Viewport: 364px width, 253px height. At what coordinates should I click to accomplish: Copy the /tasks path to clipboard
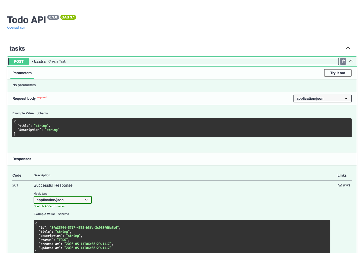(x=343, y=61)
